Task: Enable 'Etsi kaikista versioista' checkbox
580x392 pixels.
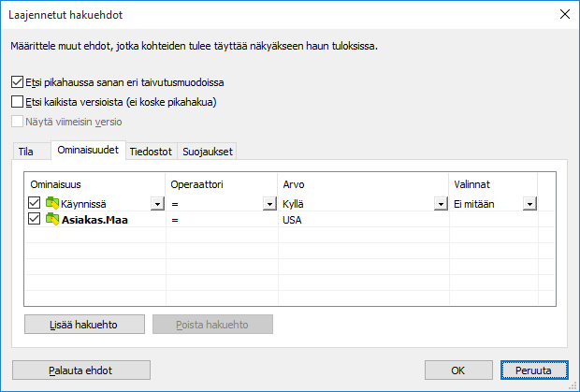Action: point(17,101)
